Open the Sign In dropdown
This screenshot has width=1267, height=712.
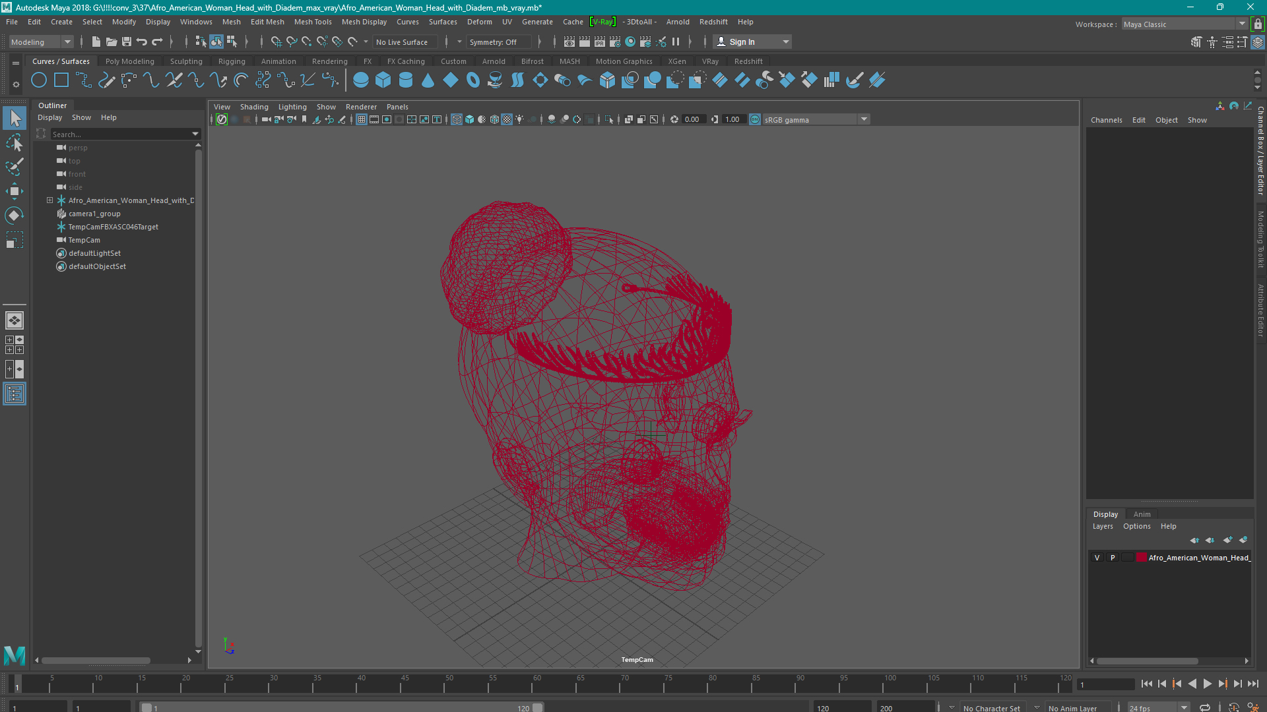tap(753, 42)
